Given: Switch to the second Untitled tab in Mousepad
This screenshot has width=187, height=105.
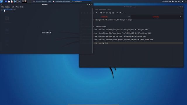Looking at the screenshot, I should click(x=156, y=17).
